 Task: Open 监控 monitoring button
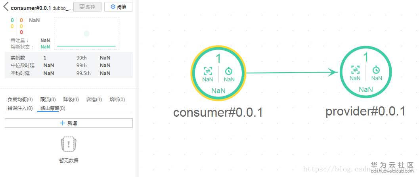[87, 7]
